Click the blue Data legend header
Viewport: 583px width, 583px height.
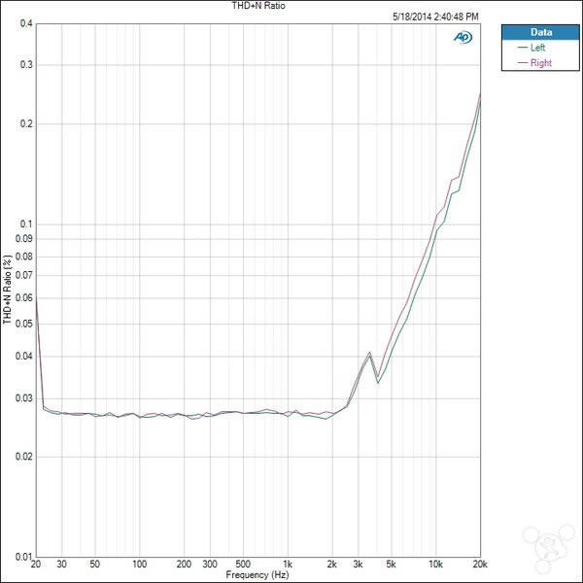tap(539, 31)
